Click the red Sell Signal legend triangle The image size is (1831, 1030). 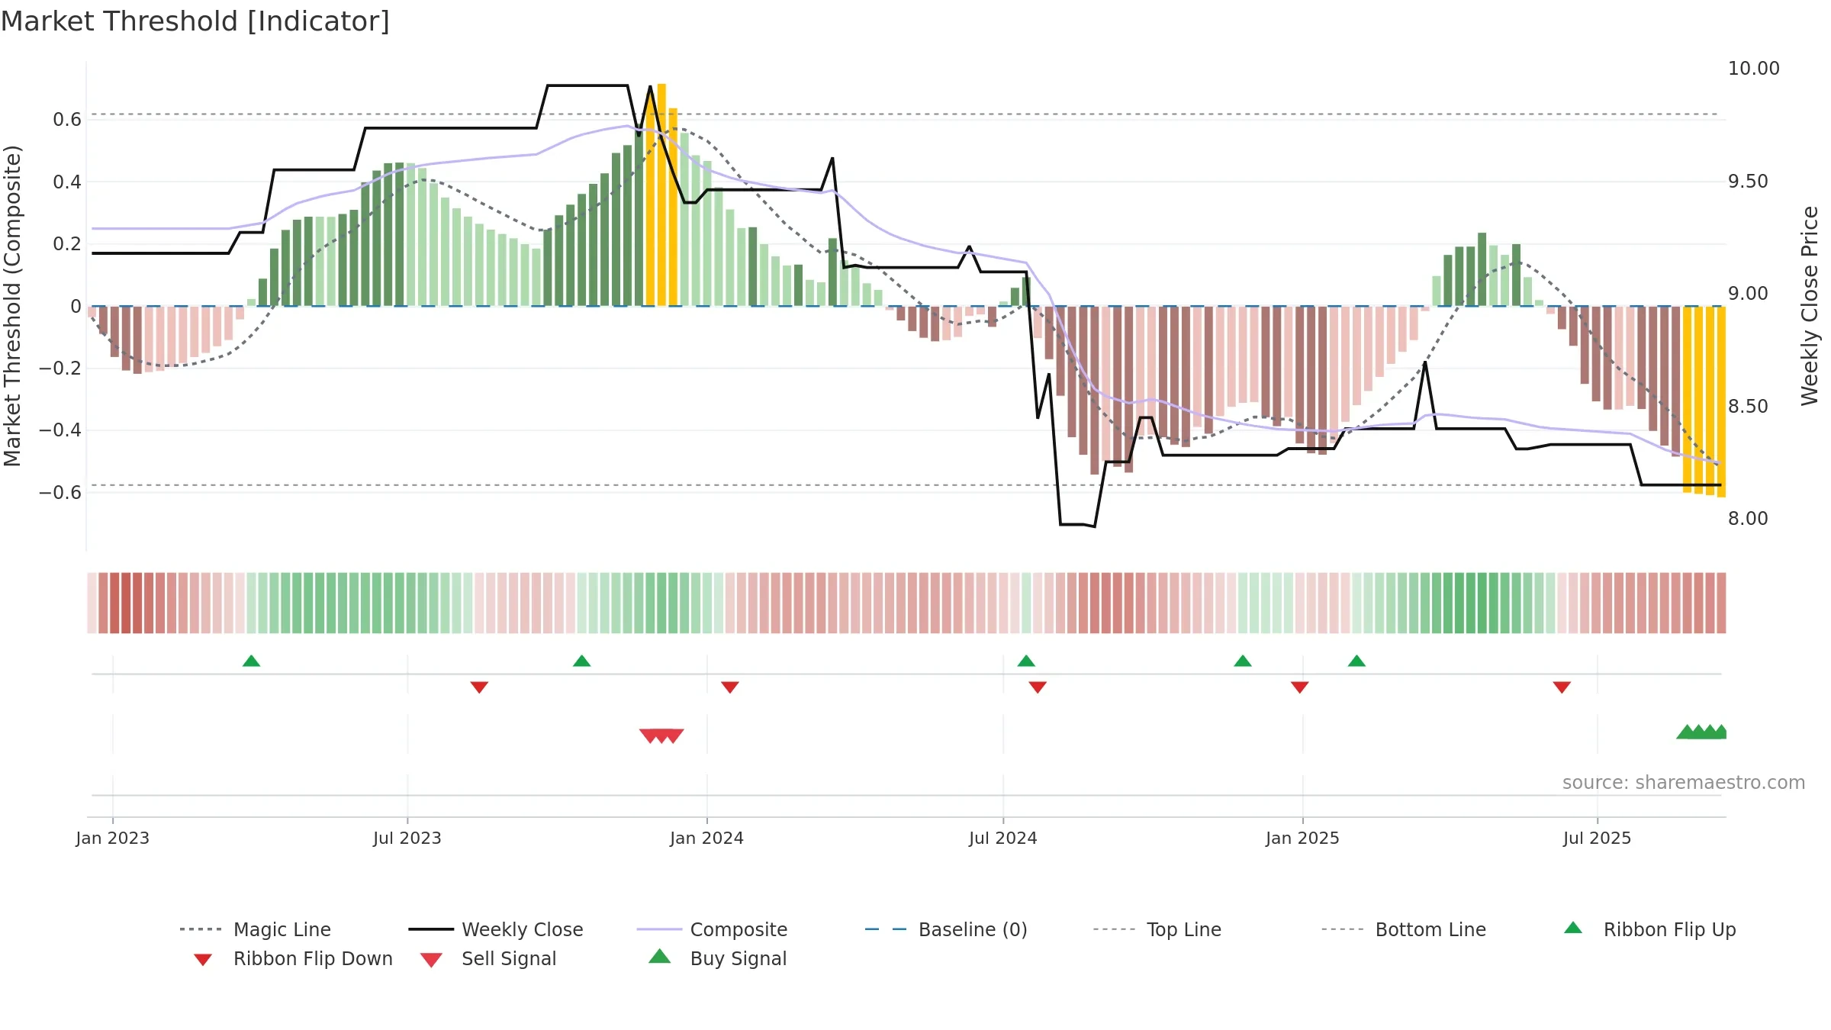click(431, 960)
